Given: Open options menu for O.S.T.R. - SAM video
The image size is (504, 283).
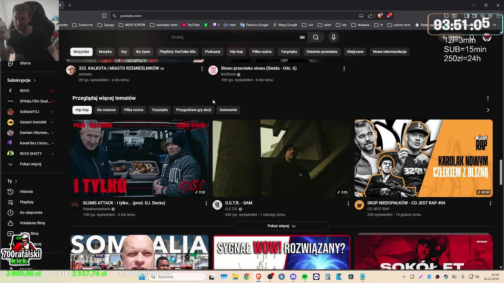Looking at the screenshot, I should coord(348,203).
